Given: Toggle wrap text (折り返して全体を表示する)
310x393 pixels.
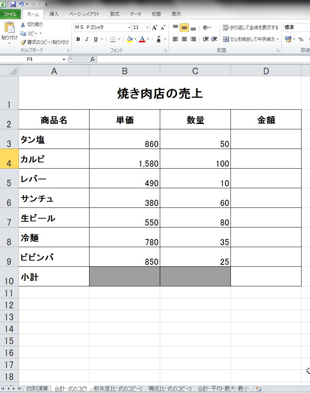Looking at the screenshot, I should (250, 28).
